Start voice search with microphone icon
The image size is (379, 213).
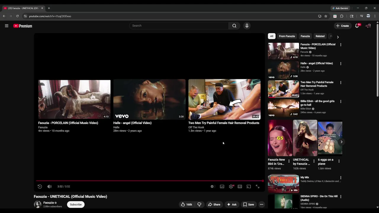247,26
